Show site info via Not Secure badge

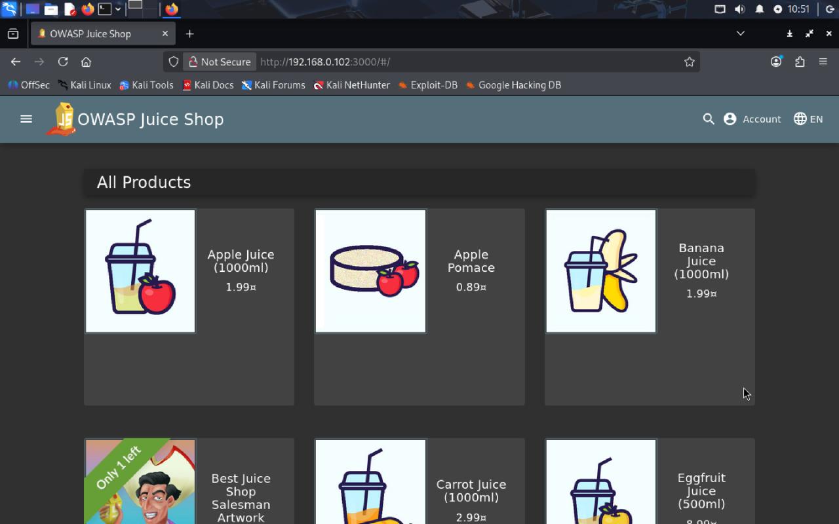tap(220, 62)
